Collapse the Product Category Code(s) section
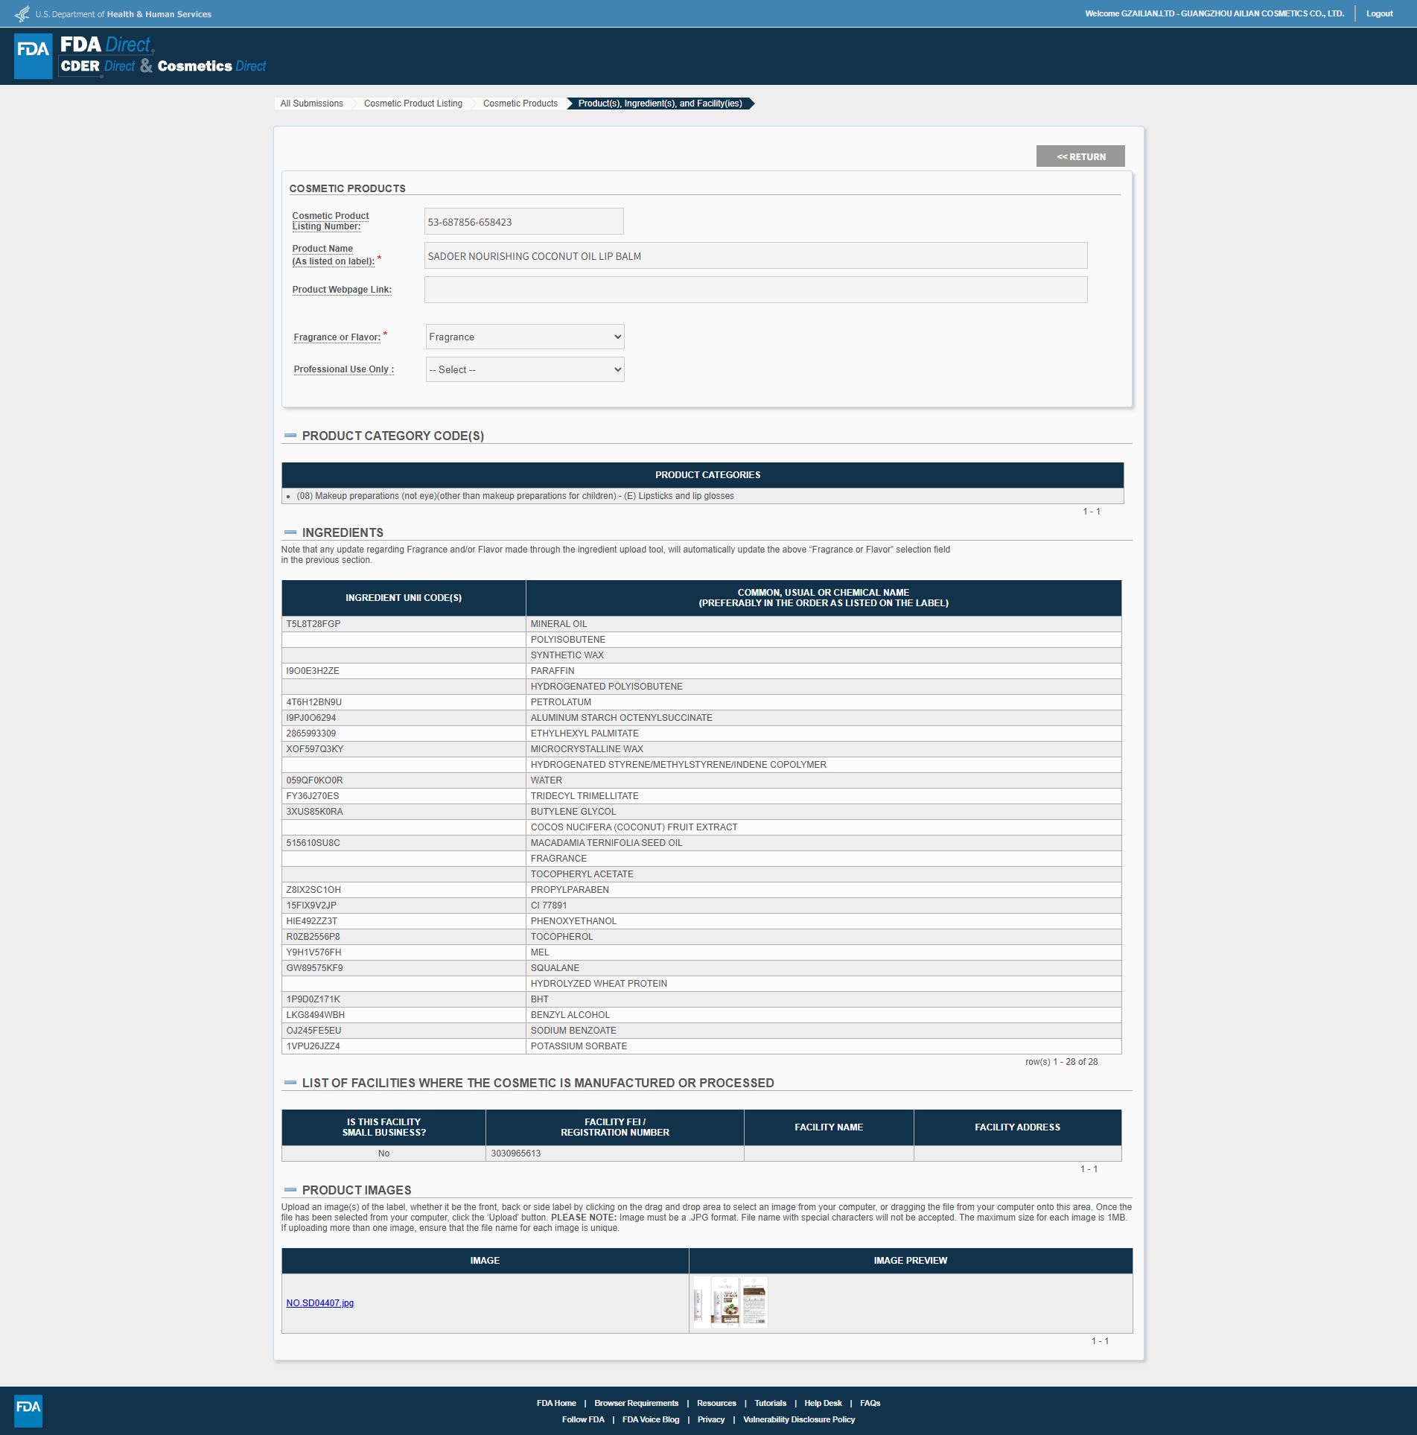This screenshot has height=1435, width=1417. 290,436
